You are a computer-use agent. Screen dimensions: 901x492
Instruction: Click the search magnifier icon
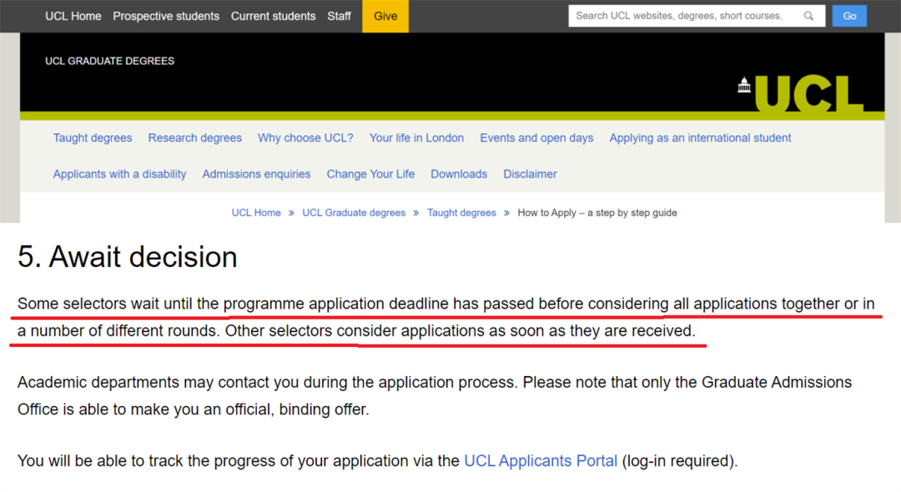[808, 16]
